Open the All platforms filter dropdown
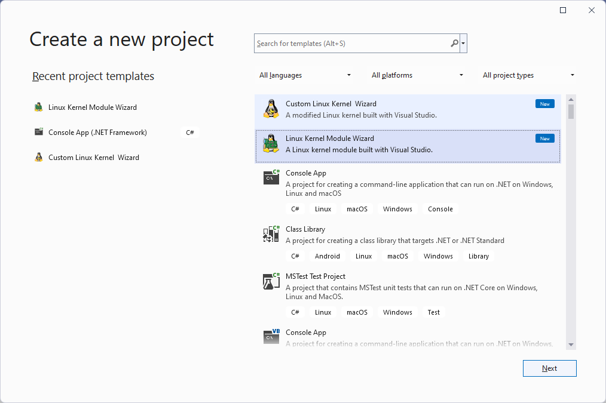The image size is (606, 403). click(x=417, y=75)
